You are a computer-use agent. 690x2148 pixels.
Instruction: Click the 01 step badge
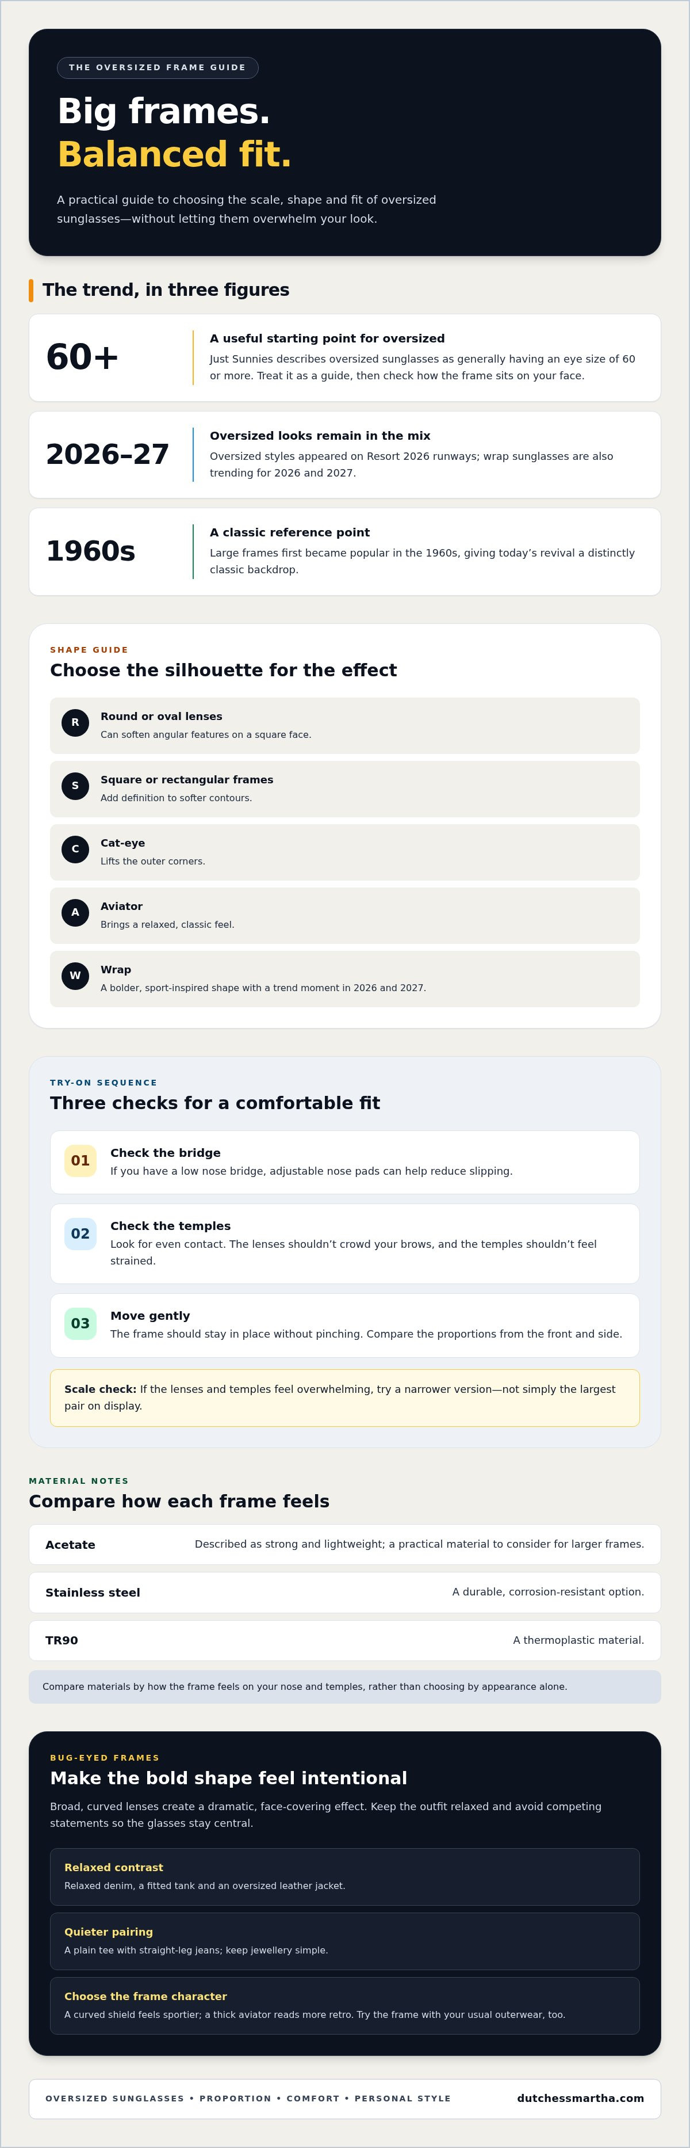click(x=80, y=1161)
